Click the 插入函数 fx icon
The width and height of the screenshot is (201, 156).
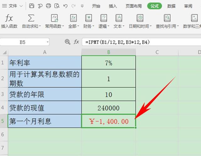tap(9, 18)
